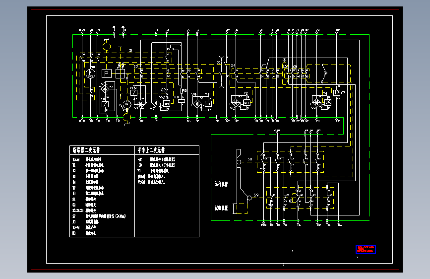430x279 pixels.
Task: Select the R0 resistor symbol
Action: (x=181, y=91)
